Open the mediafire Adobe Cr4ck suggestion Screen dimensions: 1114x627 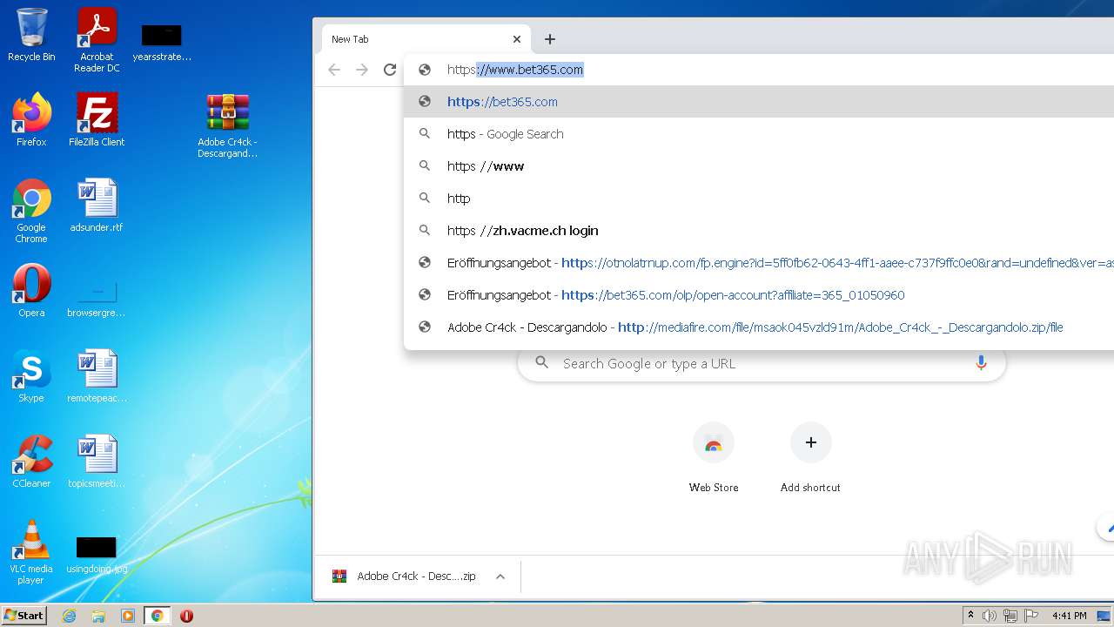759,327
